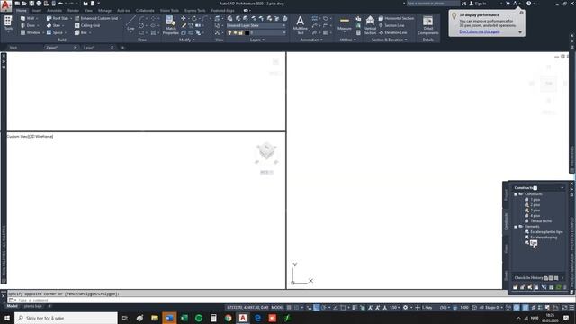Screen dimensions: 576x324
Task: Select the Line draw tool
Action: point(130,23)
